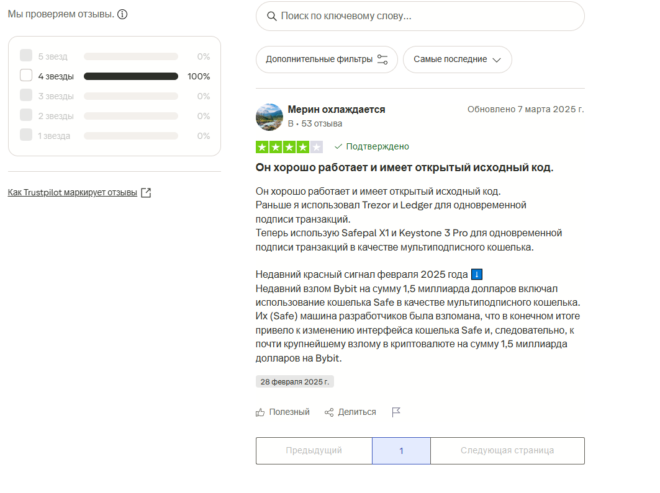The image size is (660, 493).
Task: Click the date "28 февраля 2025 г."
Action: click(x=295, y=381)
